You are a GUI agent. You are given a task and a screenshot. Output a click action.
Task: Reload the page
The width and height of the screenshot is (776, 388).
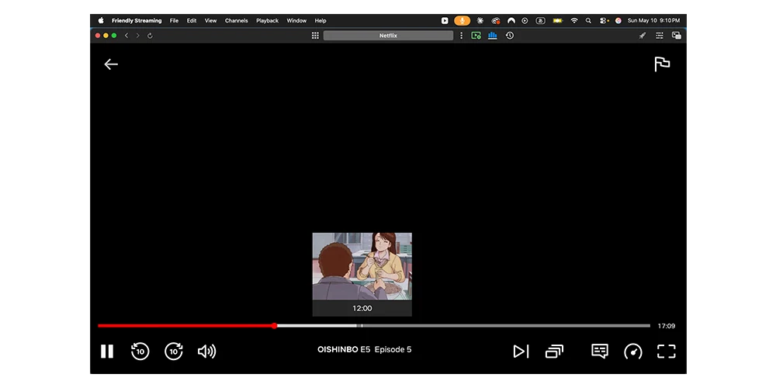[150, 36]
